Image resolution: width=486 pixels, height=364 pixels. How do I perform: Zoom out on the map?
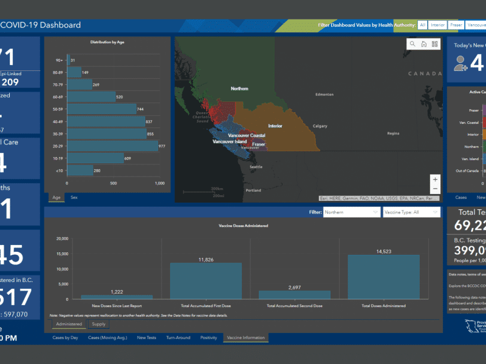click(435, 189)
